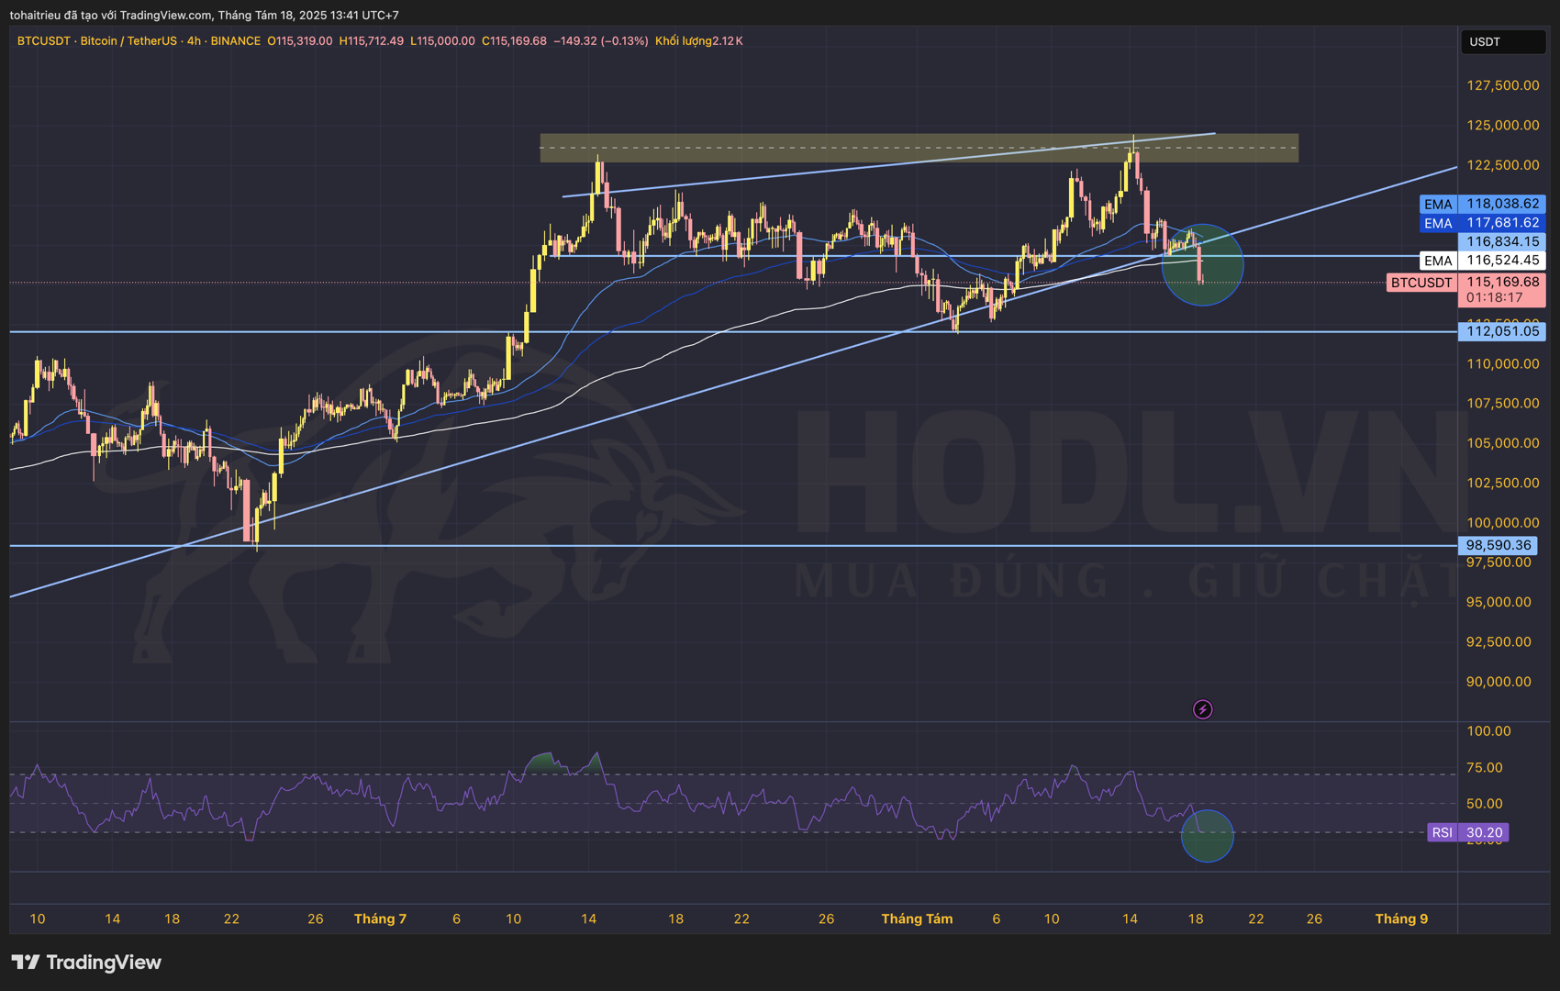Click the 102,500.00 price axis label
The width and height of the screenshot is (1560, 991).
tap(1502, 483)
